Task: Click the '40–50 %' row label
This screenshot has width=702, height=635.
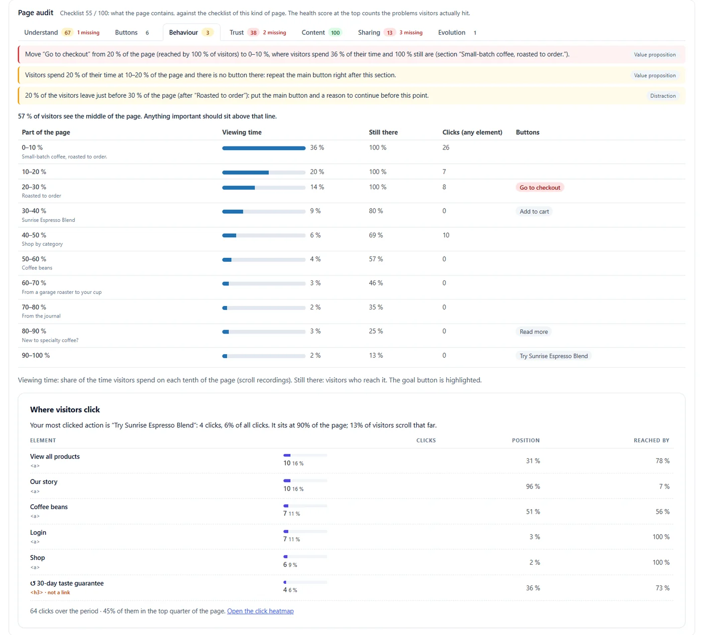Action: (x=34, y=235)
